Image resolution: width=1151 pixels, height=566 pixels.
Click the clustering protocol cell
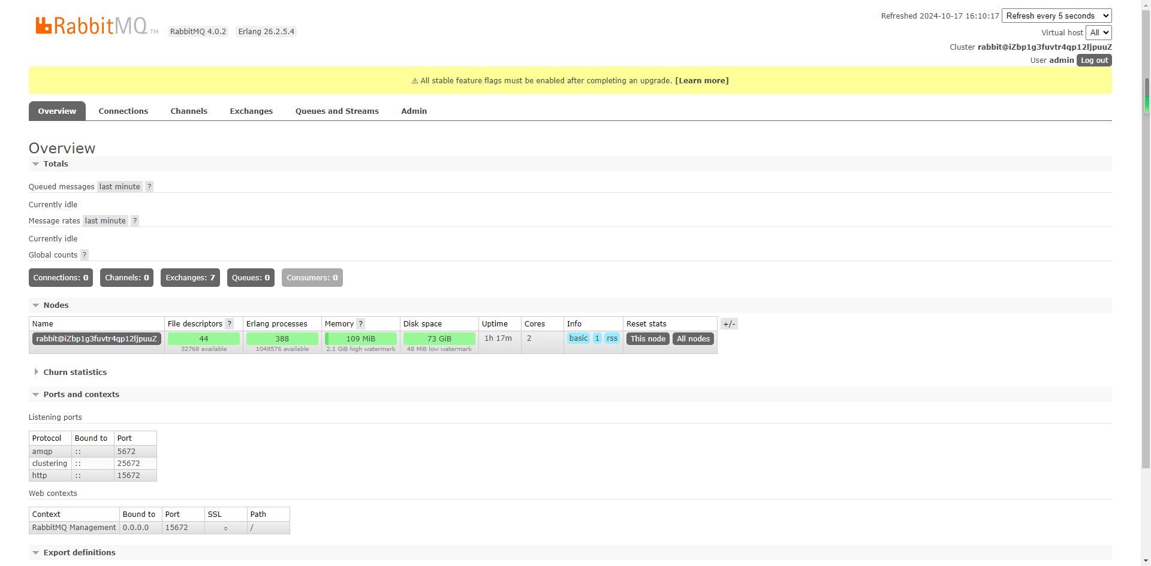pyautogui.click(x=50, y=464)
